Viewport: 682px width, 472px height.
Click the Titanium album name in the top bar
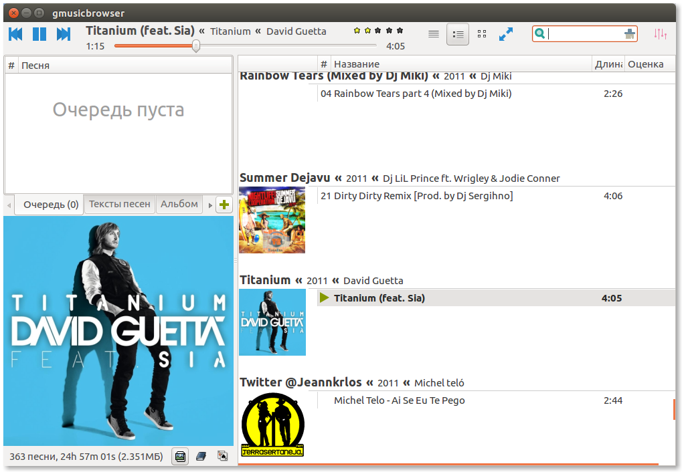[x=230, y=31]
